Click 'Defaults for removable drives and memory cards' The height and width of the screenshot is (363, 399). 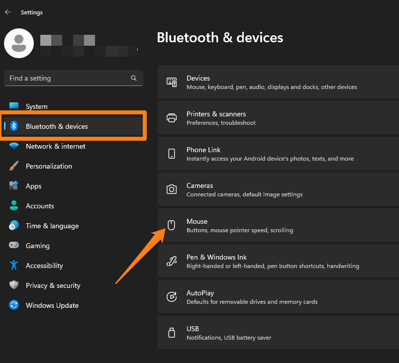(x=252, y=302)
